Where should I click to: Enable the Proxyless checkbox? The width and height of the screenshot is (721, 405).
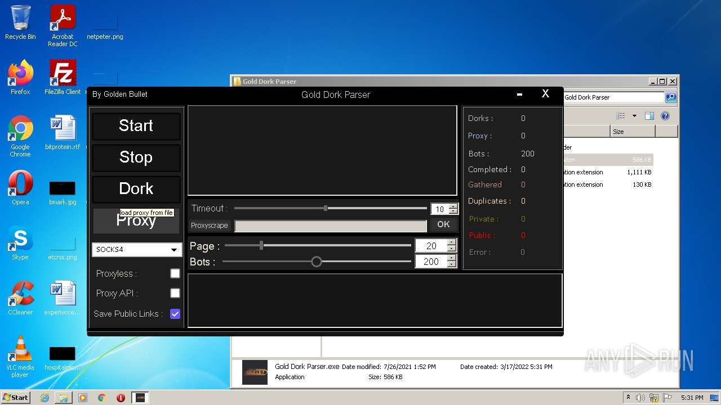pyautogui.click(x=175, y=273)
